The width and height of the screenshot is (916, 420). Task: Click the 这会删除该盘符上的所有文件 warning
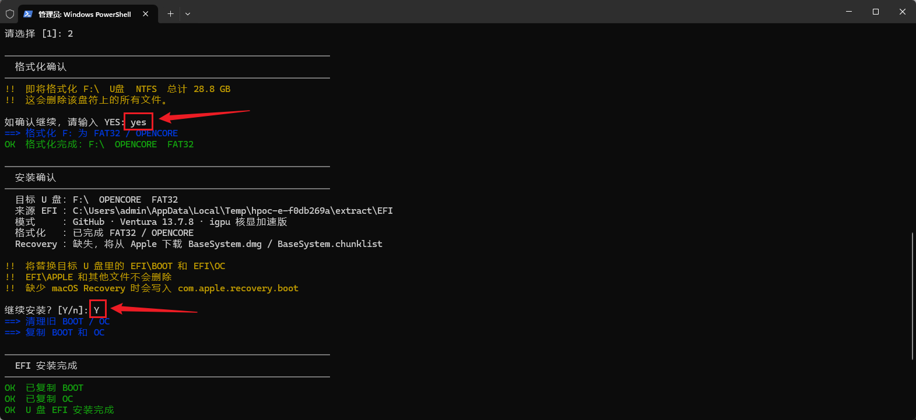(86, 100)
